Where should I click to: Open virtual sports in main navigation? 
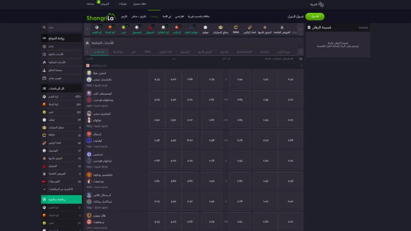(180, 16)
